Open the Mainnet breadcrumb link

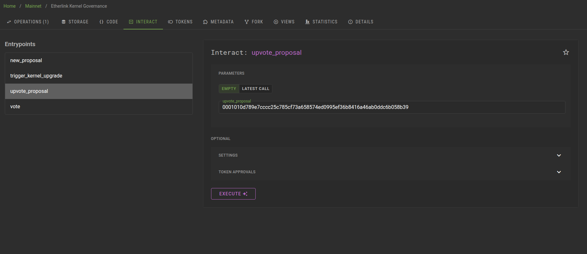tap(33, 6)
